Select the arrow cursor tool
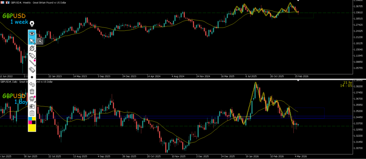Image resolution: width=366 pixels, height=159 pixels. [32, 40]
